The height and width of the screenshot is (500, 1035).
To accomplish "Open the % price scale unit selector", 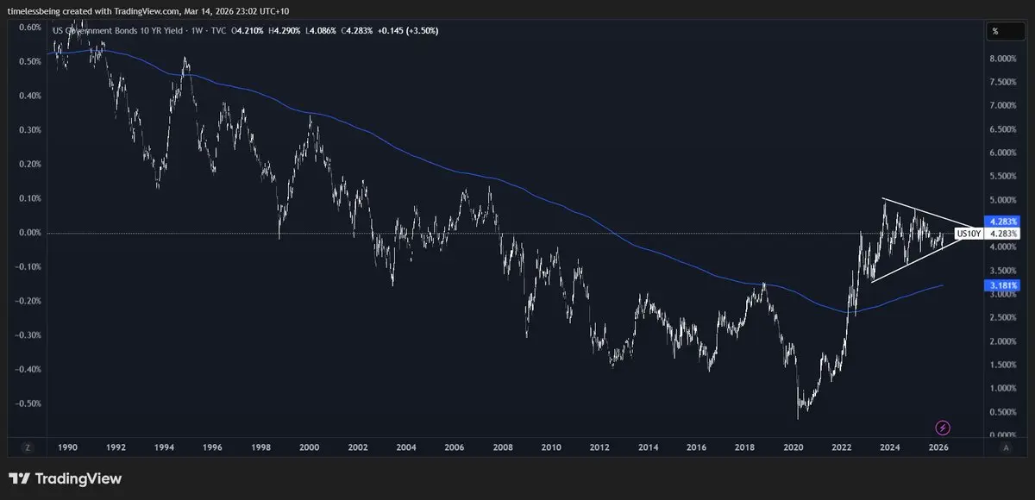I will 1006,31.
